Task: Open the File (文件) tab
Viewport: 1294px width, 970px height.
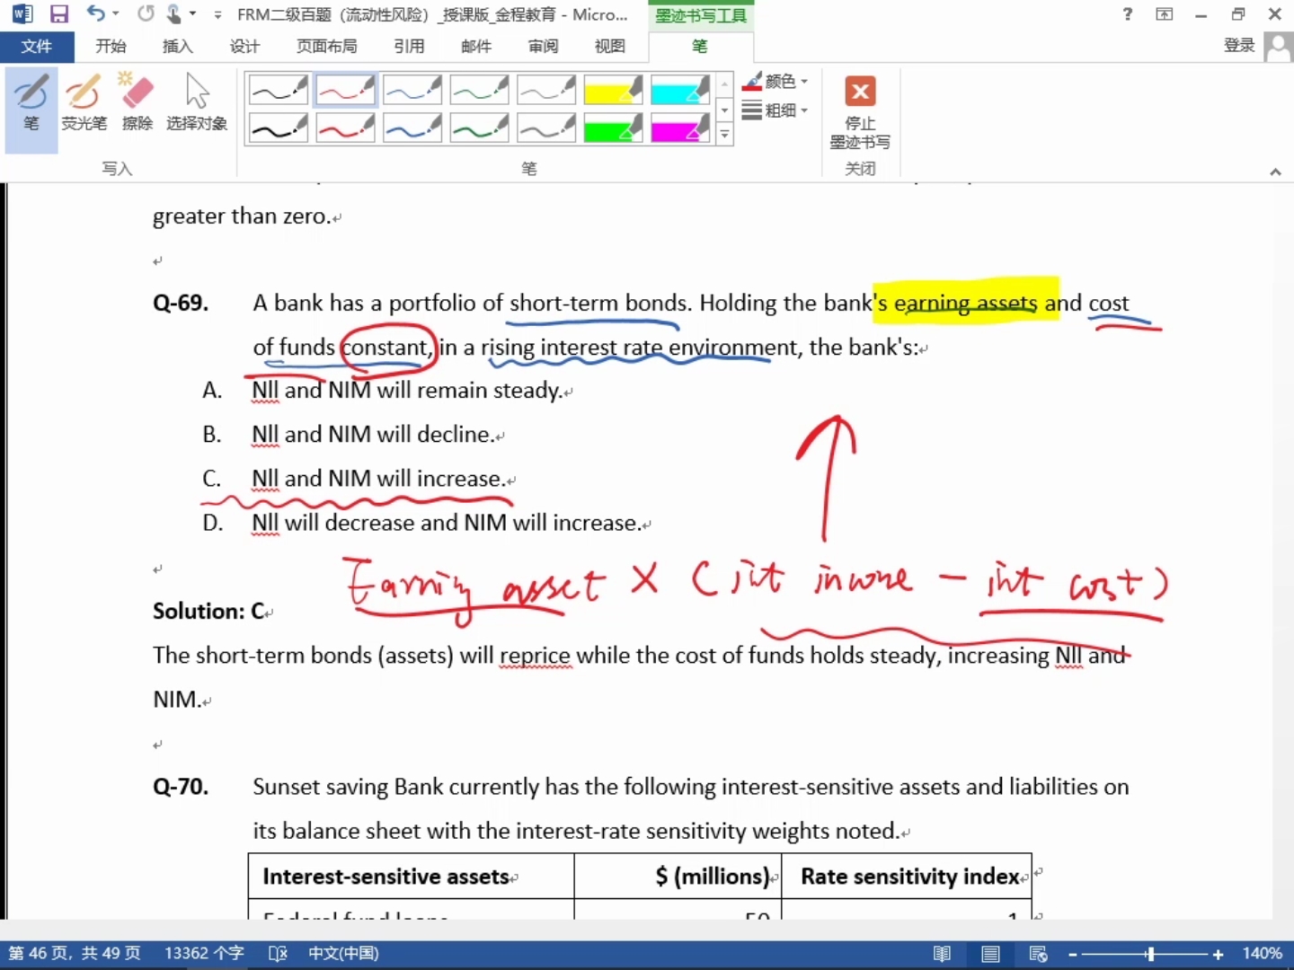Action: tap(37, 46)
